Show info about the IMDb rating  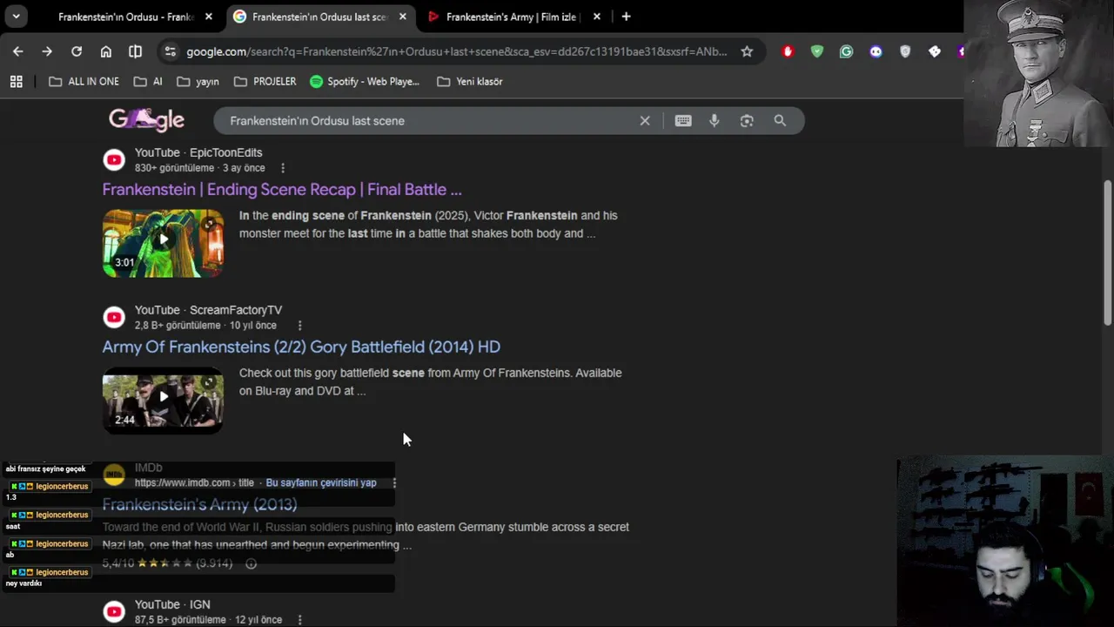pos(251,563)
